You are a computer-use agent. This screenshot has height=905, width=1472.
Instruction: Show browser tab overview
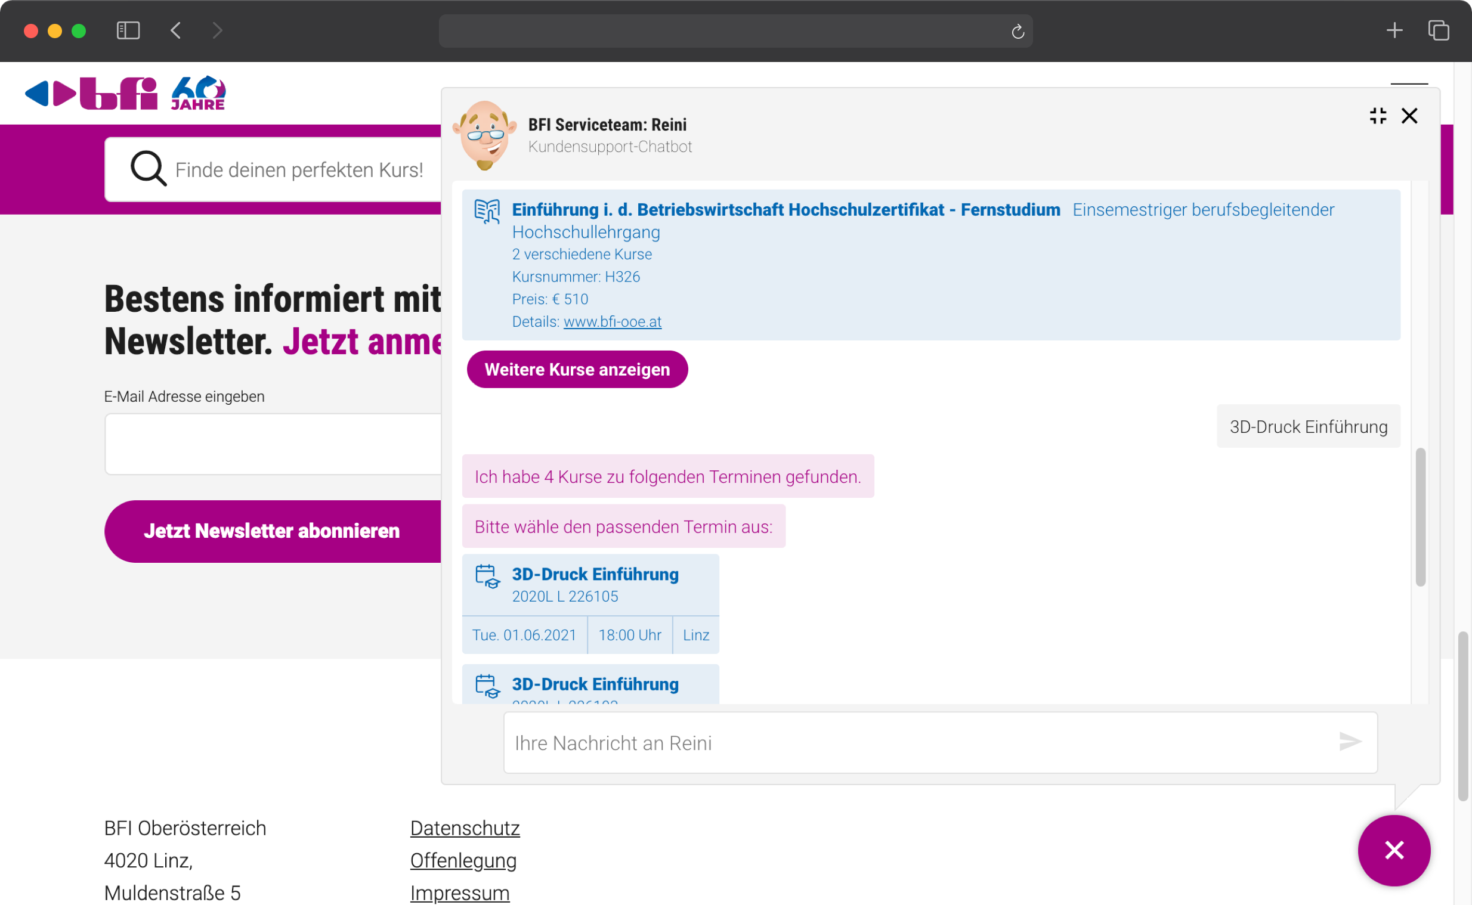[x=1438, y=30]
